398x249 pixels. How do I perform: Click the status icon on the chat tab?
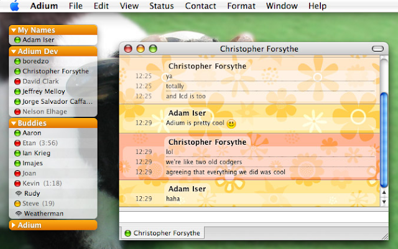(x=128, y=233)
